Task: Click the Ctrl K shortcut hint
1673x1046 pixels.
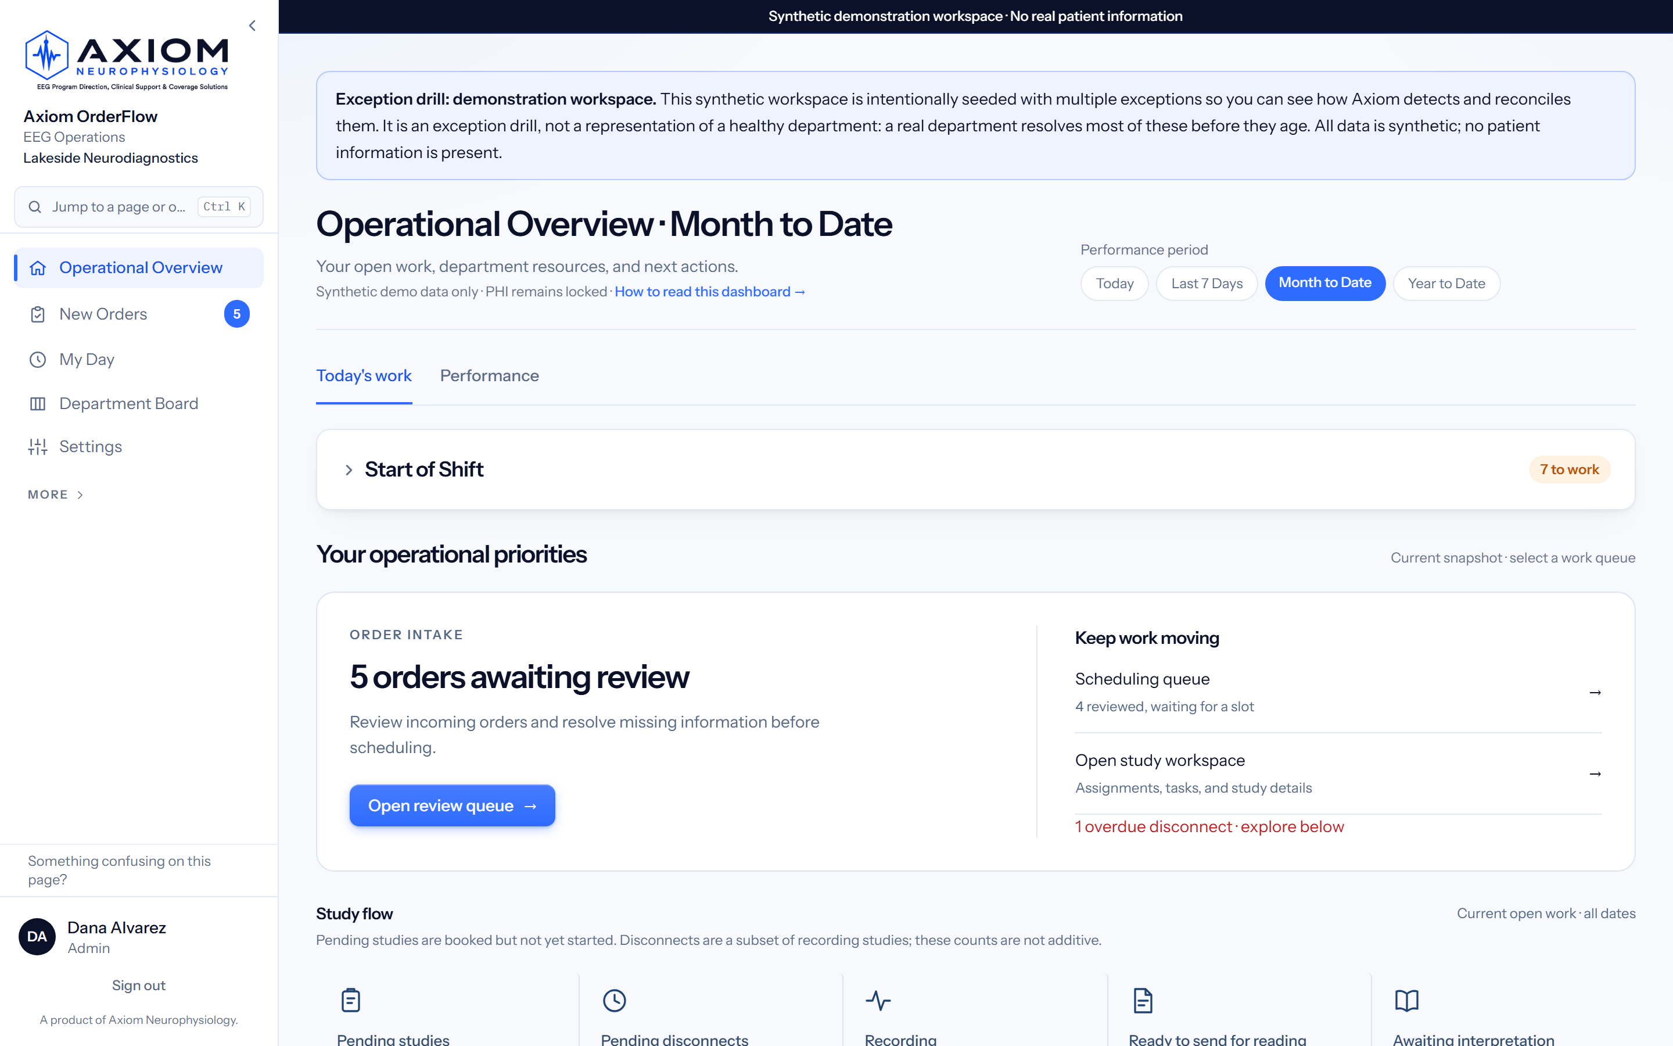Action: tap(223, 207)
